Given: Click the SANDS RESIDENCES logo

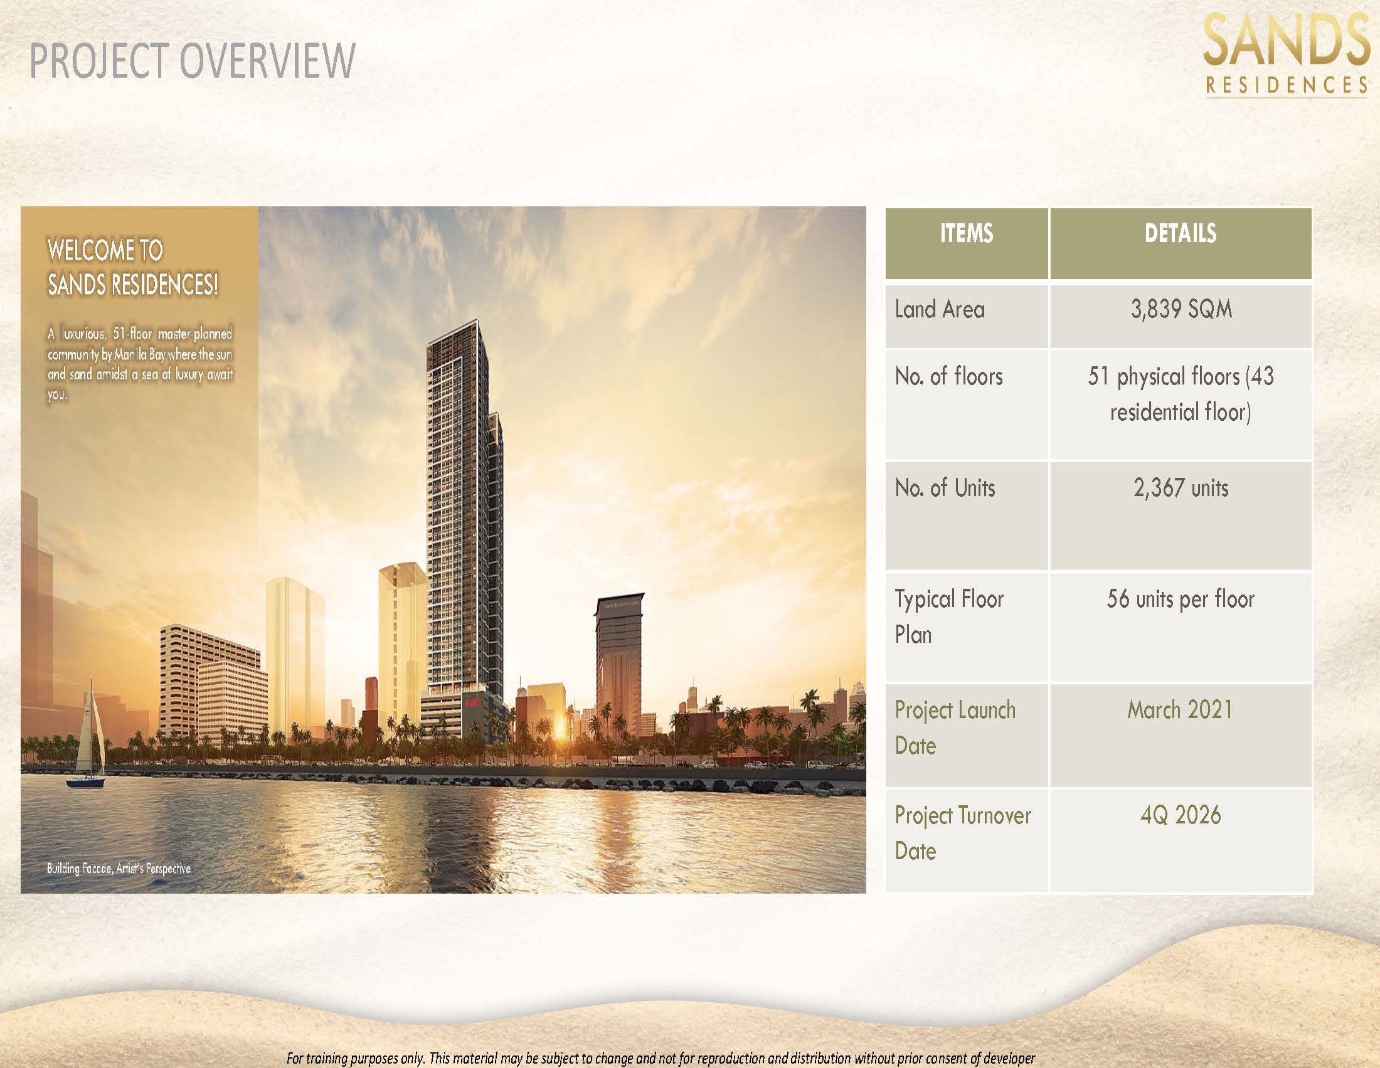Looking at the screenshot, I should (1287, 56).
